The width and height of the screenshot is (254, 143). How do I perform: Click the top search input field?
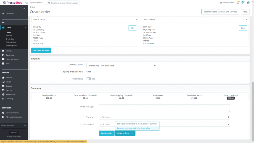click(63, 3)
